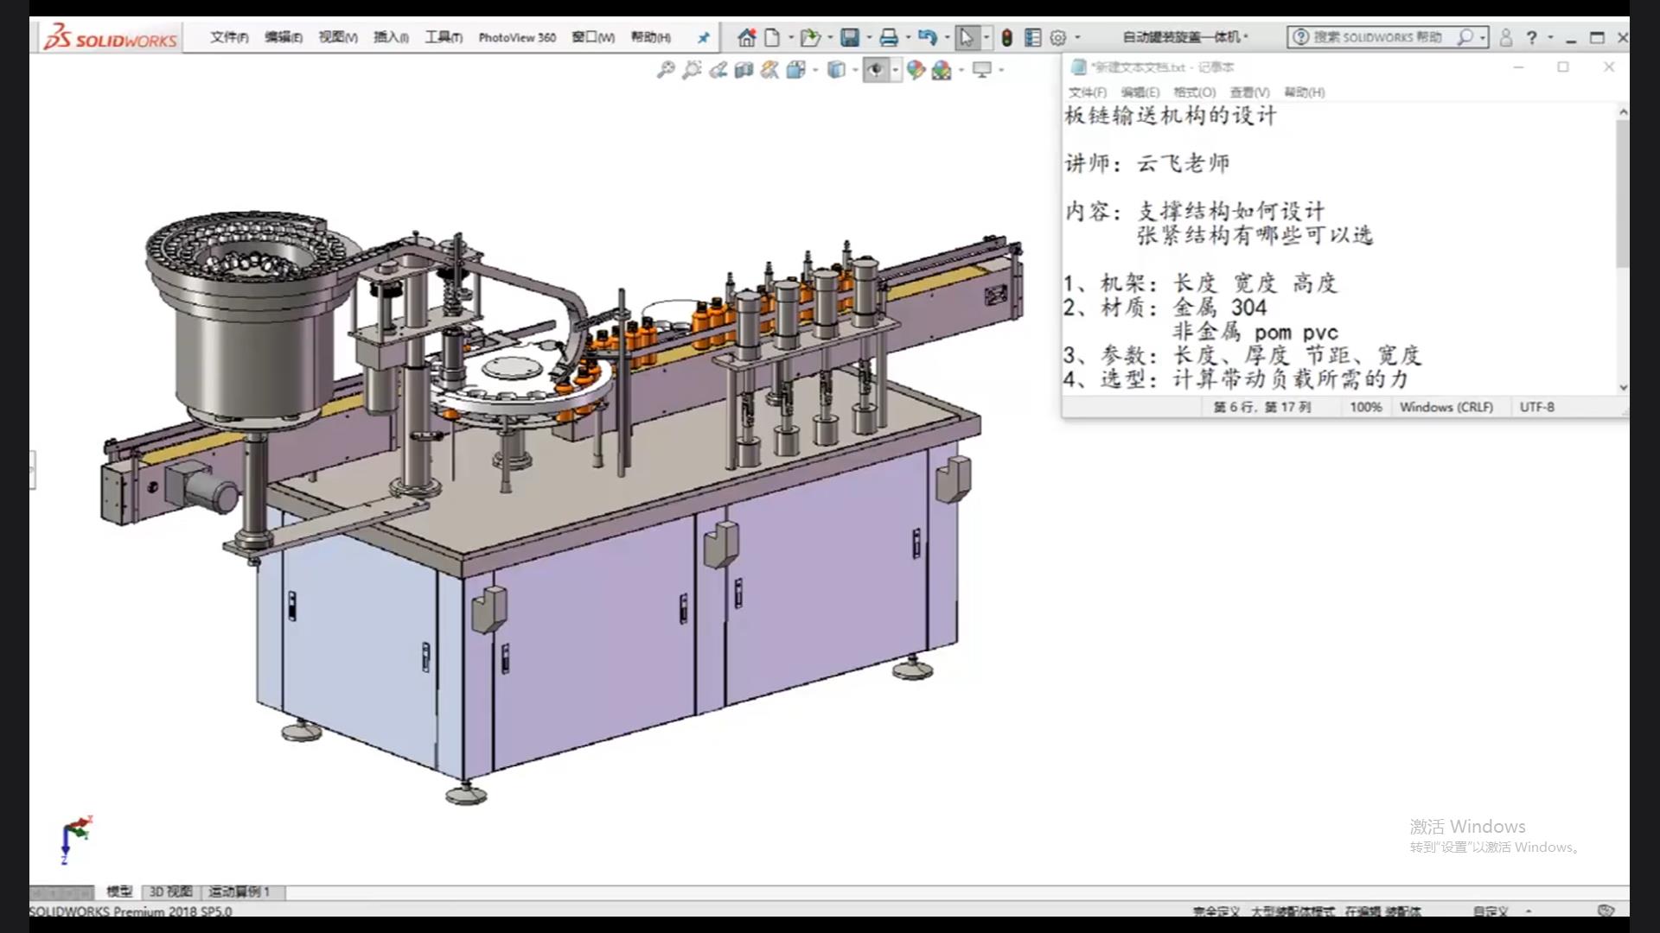
Task: Print the current document
Action: 888,37
